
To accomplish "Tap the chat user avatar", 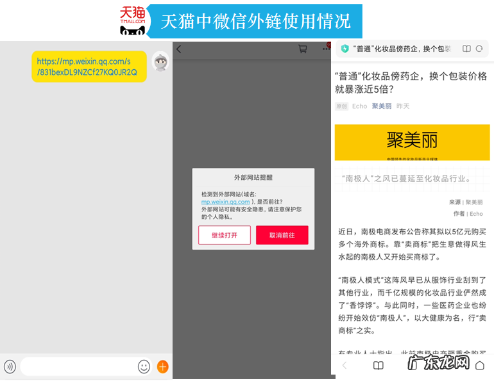I will tap(160, 61).
